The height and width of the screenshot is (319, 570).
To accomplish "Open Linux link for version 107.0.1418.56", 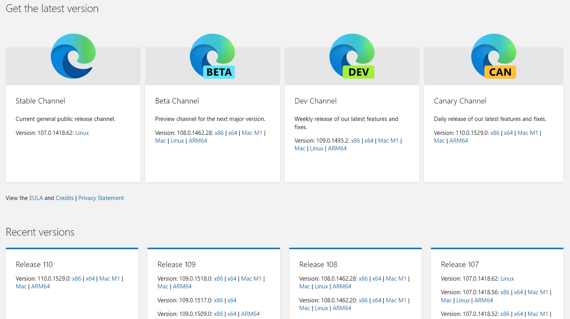I will click(x=463, y=300).
